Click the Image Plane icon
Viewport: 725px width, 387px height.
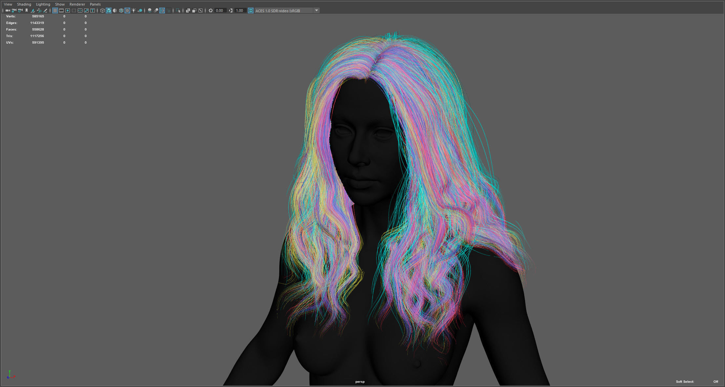coord(33,10)
